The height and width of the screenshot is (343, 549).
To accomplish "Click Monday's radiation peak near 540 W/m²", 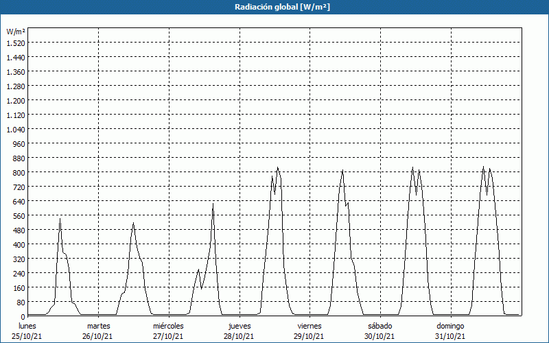I will (60, 219).
